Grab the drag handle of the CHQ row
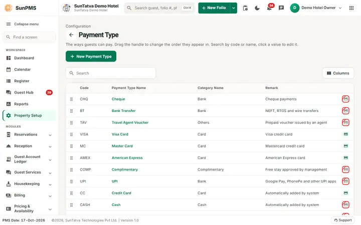 click(71, 99)
